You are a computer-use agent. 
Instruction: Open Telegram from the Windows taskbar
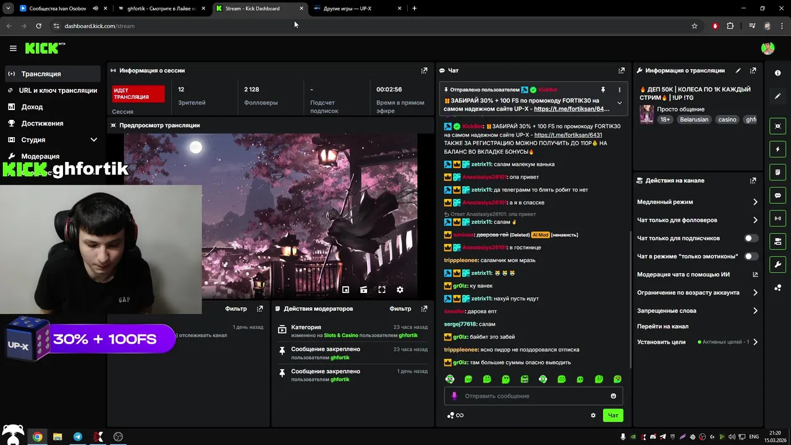tap(78, 437)
